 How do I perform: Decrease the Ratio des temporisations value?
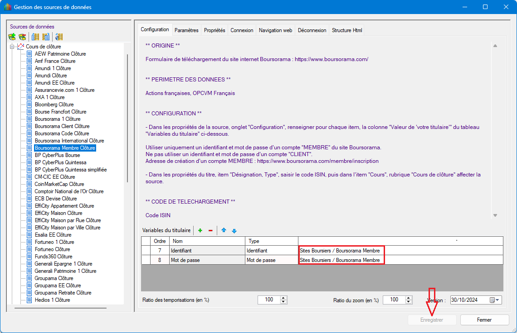284,302
